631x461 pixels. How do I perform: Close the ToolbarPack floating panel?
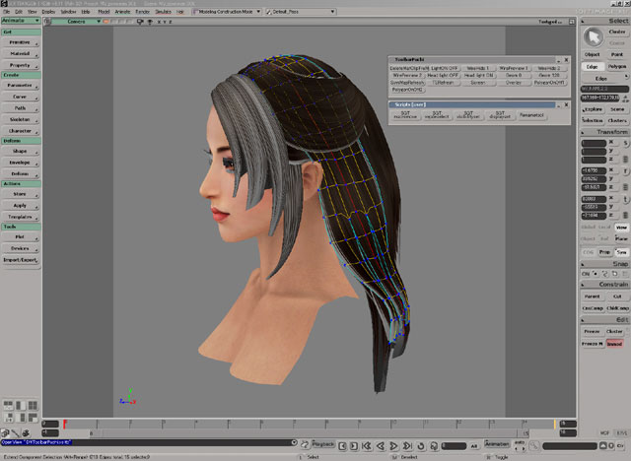[x=566, y=60]
